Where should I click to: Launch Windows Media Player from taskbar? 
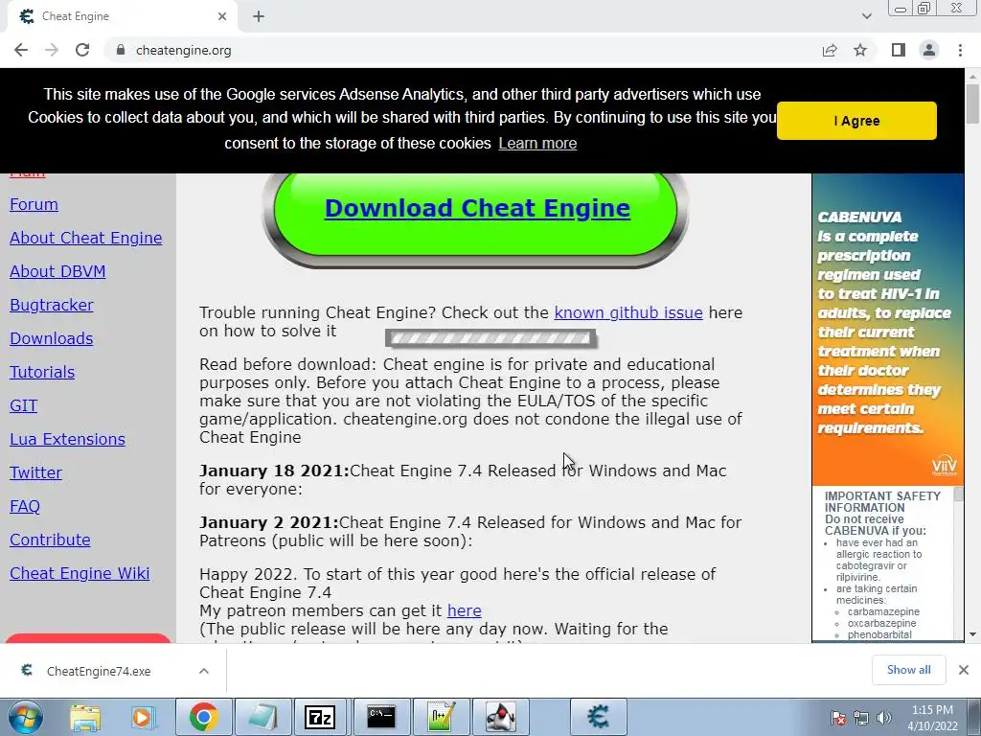point(142,717)
